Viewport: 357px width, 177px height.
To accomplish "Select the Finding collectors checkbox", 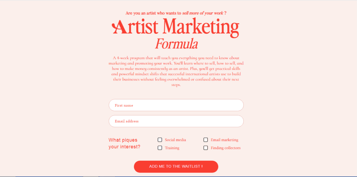I will pyautogui.click(x=206, y=148).
